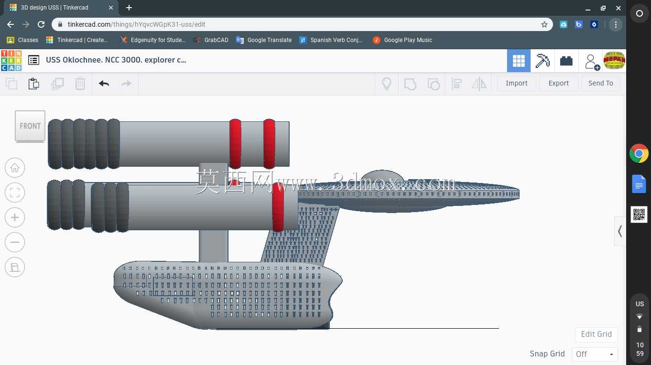Open the QR code app on shelf
Screen dimensions: 651x365
[639, 215]
